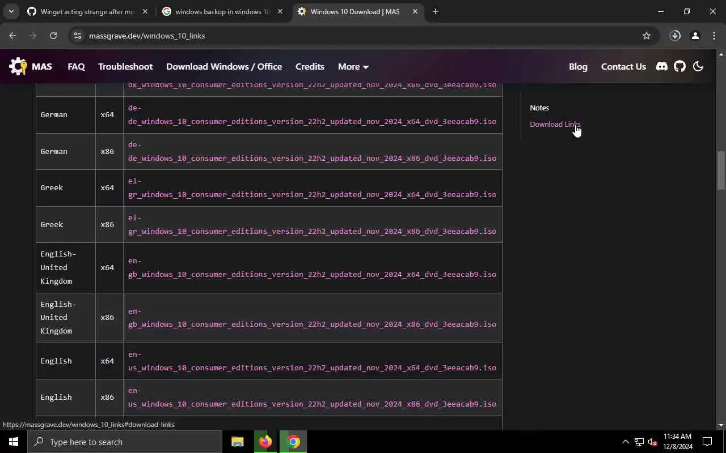Download English-United Kingdom x64 ISO link
This screenshot has height=453, width=726.
pos(312,267)
